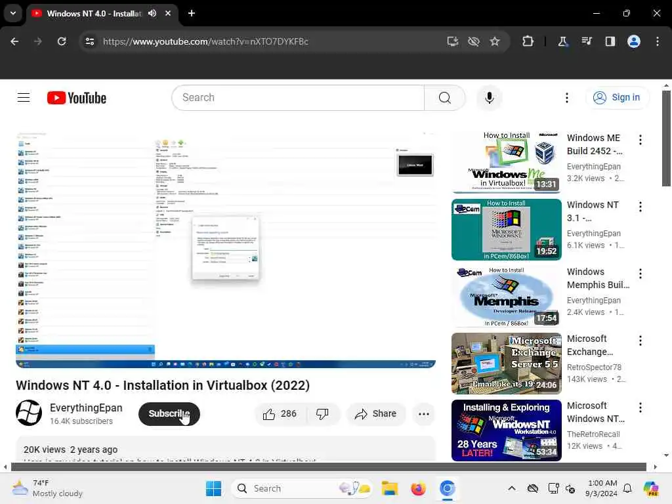The width and height of the screenshot is (672, 504).
Task: Open the Windows ME Build 2452 thumbnail
Action: [507, 163]
